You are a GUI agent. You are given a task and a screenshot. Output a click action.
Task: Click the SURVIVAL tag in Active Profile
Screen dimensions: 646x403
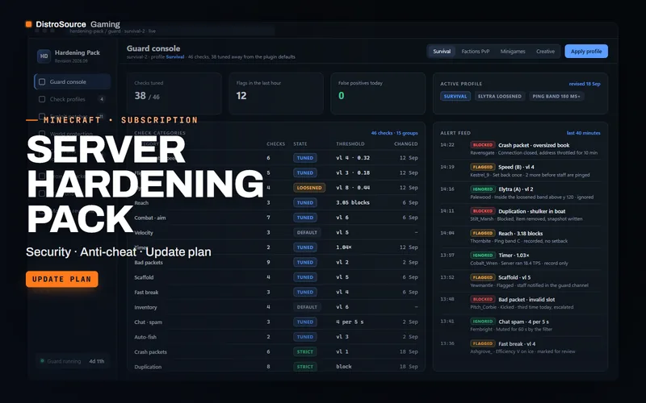(x=455, y=96)
